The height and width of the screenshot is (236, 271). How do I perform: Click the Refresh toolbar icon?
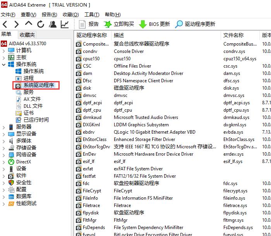click(x=41, y=24)
